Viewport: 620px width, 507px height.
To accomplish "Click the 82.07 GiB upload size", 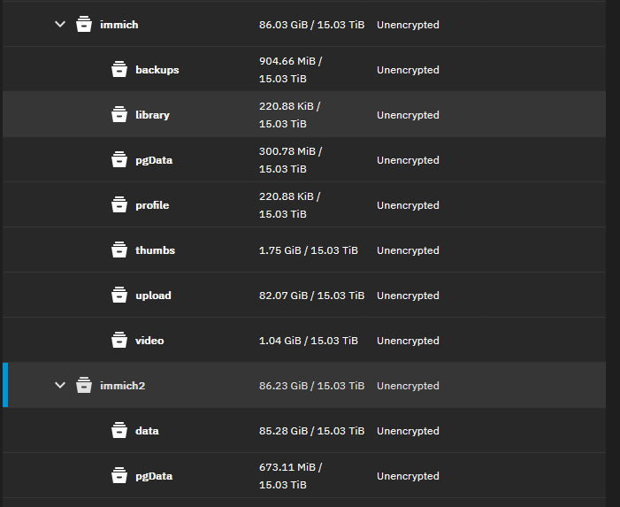I will pyautogui.click(x=311, y=296).
